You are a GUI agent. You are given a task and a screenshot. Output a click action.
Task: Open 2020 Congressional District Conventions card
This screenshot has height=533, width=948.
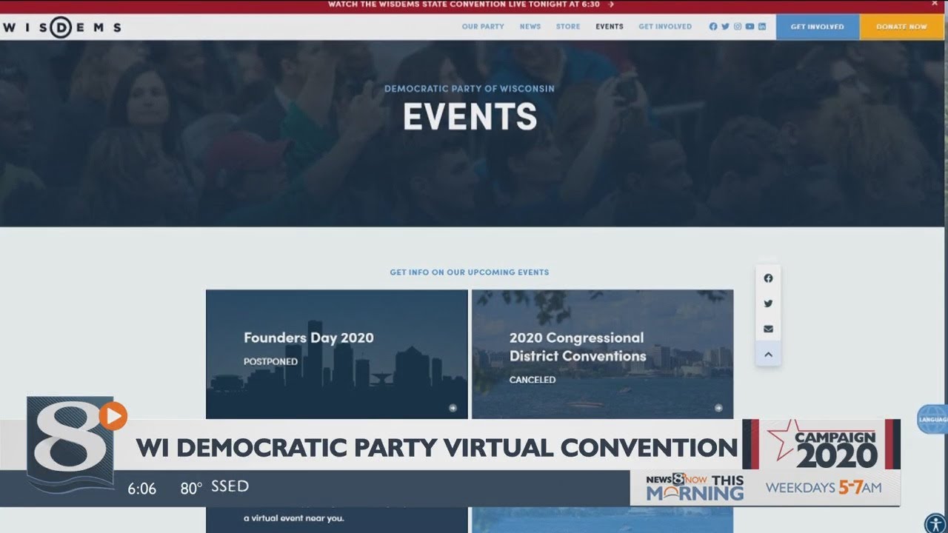pyautogui.click(x=603, y=354)
